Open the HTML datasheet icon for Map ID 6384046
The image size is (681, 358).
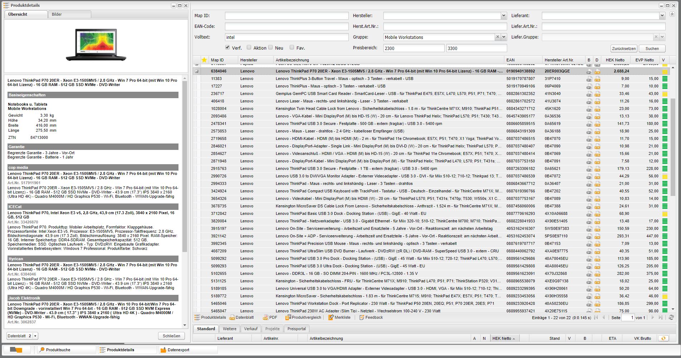tap(597, 71)
